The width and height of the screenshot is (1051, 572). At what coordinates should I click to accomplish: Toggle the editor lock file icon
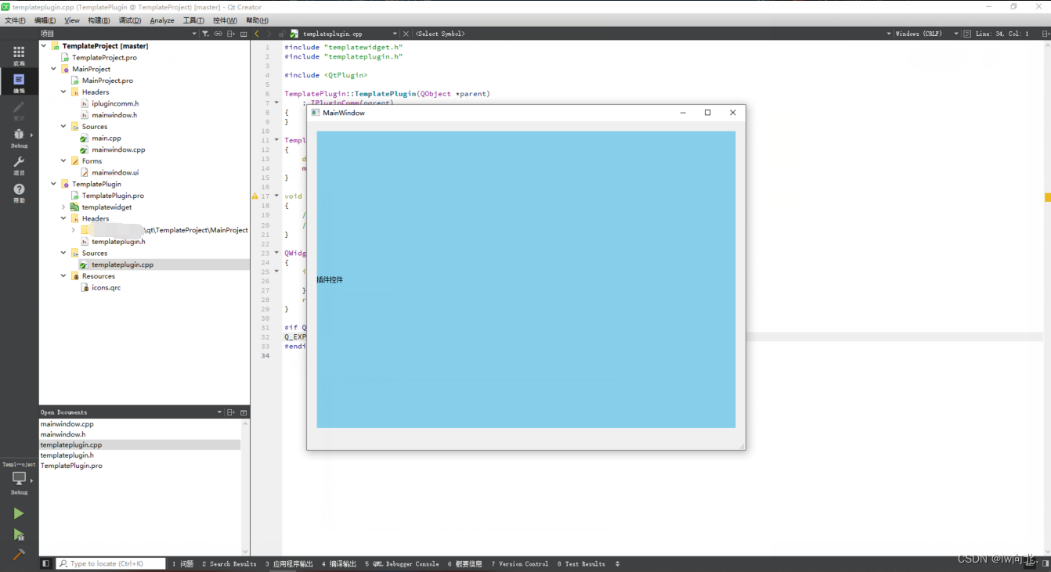[281, 34]
